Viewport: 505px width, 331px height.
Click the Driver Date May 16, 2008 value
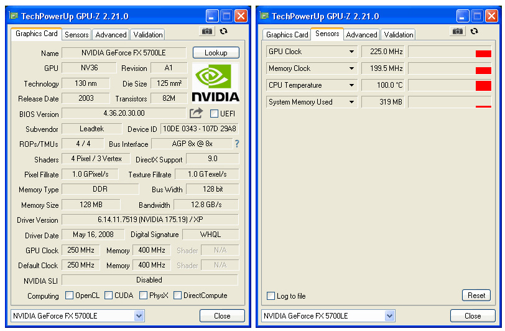(93, 235)
